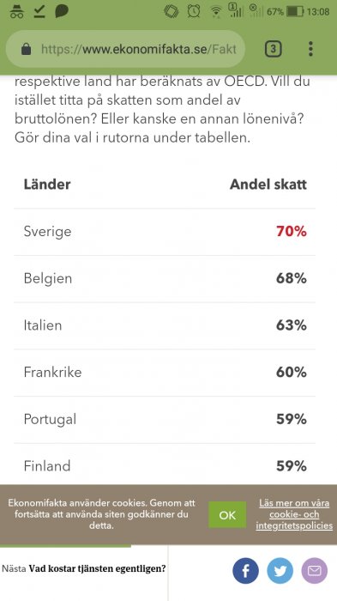The width and height of the screenshot is (337, 601).
Task: Select the Sverige row in table
Action: pos(165,232)
